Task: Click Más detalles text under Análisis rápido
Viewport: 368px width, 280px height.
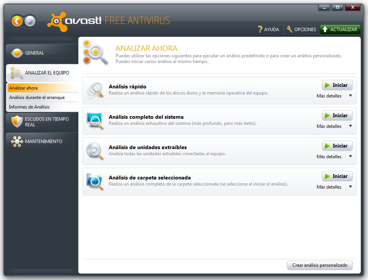Action: tap(329, 96)
